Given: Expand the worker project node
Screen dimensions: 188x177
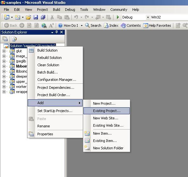Looking at the screenshot, I should tap(4, 87).
